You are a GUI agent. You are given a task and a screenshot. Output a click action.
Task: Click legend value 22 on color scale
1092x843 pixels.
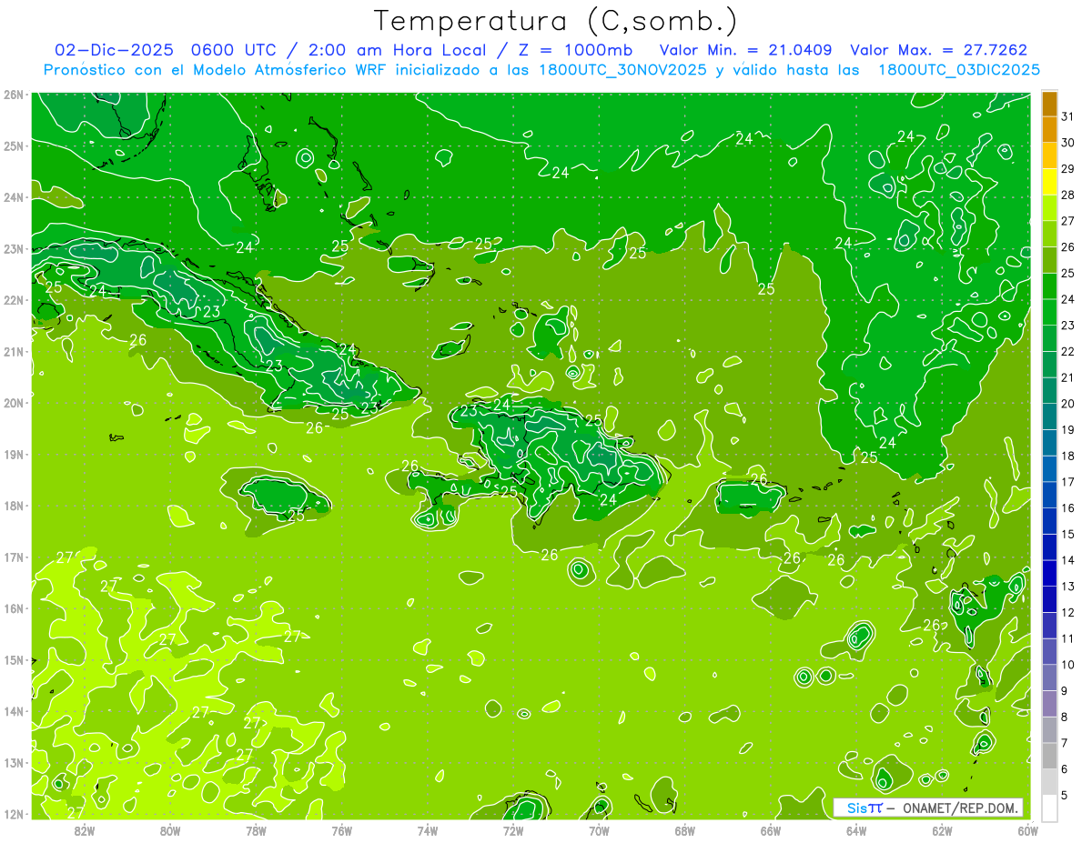(1067, 351)
